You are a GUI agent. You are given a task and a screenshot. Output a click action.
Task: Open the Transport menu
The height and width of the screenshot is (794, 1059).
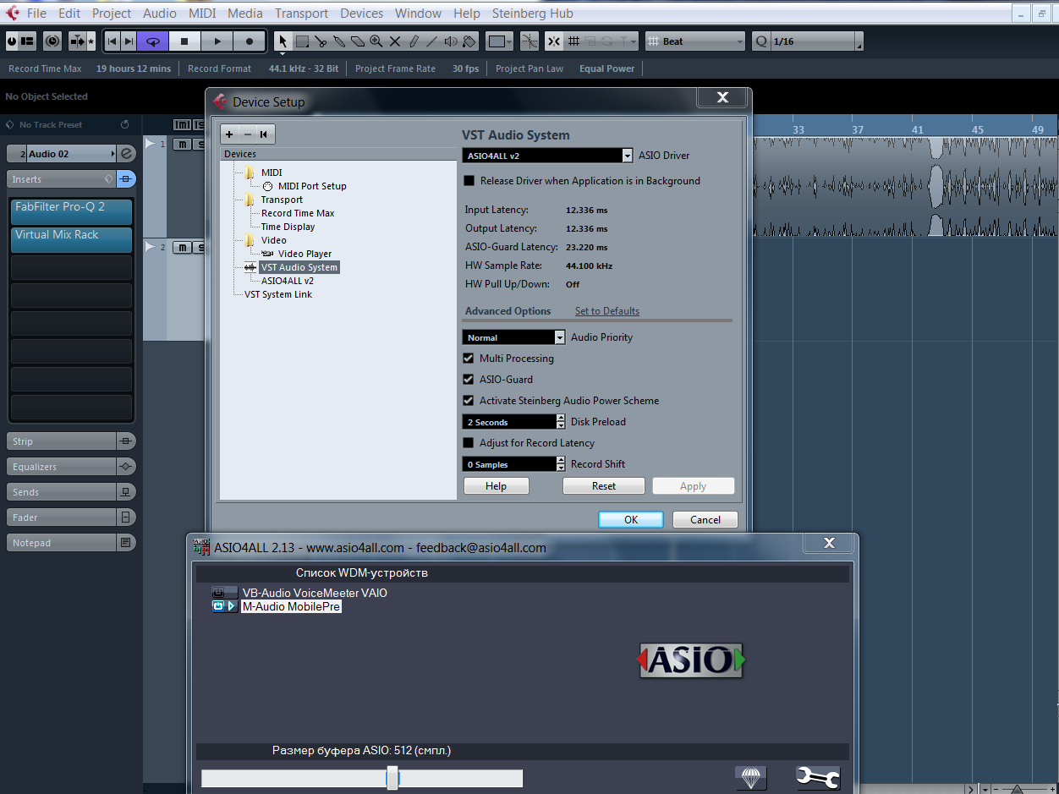pyautogui.click(x=302, y=14)
